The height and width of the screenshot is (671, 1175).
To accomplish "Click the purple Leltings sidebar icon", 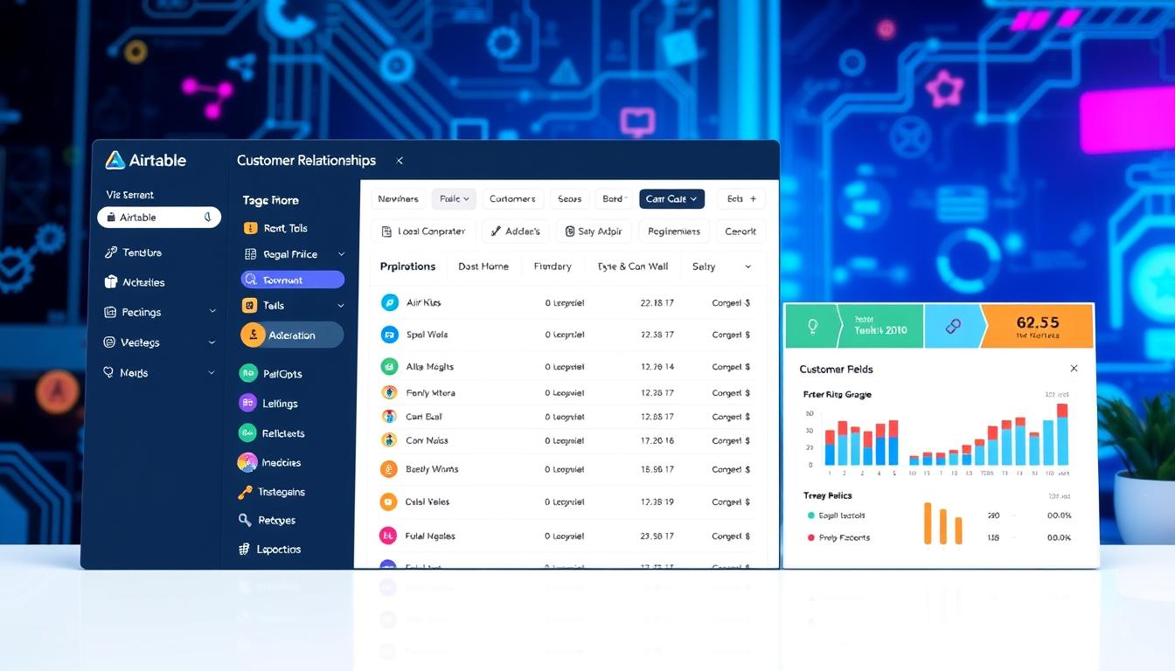I will click(x=248, y=403).
